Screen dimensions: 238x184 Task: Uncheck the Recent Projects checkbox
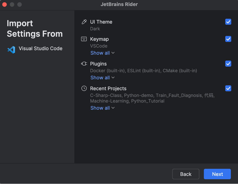tap(228, 88)
